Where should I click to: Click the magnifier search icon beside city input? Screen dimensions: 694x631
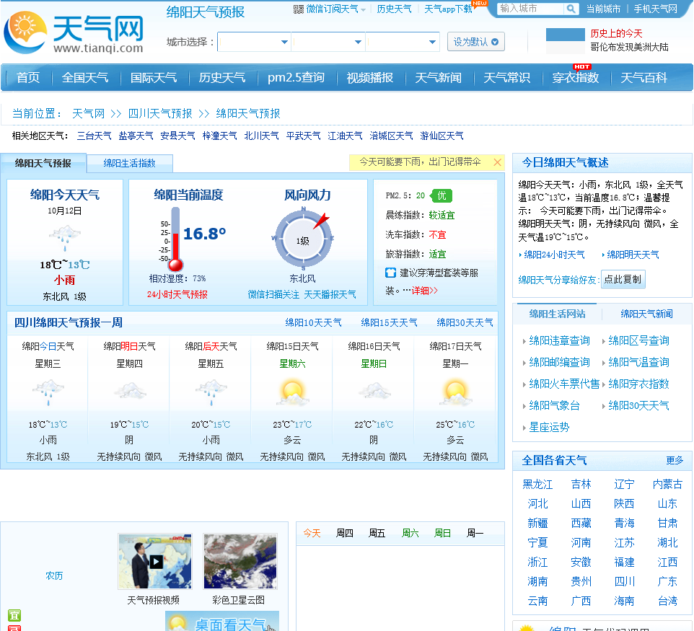(569, 9)
